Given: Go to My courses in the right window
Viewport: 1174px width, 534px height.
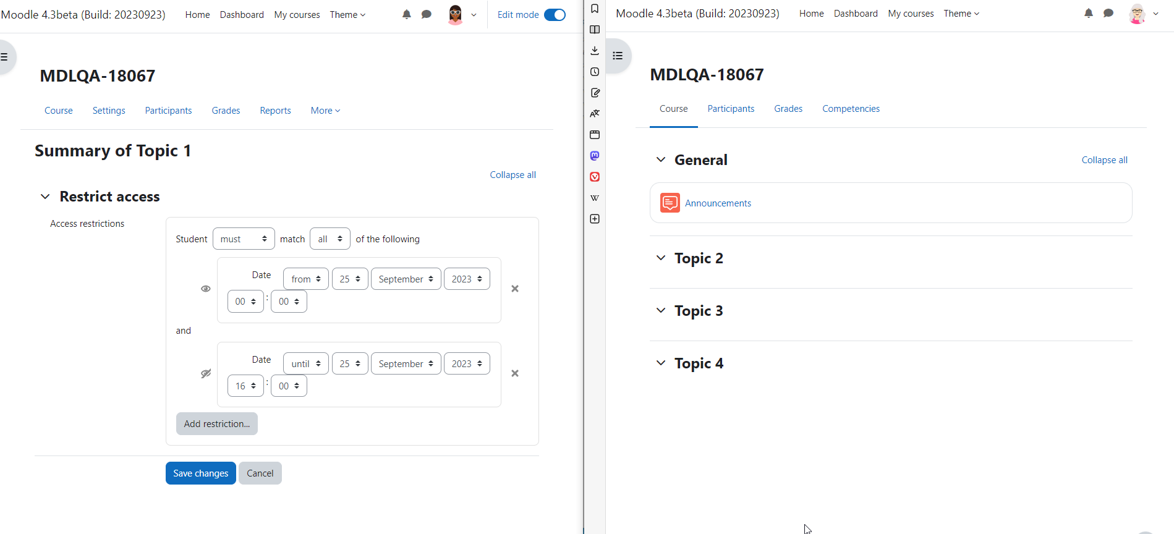Looking at the screenshot, I should point(911,14).
